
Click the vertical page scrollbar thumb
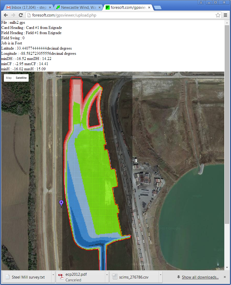(x=227, y=124)
